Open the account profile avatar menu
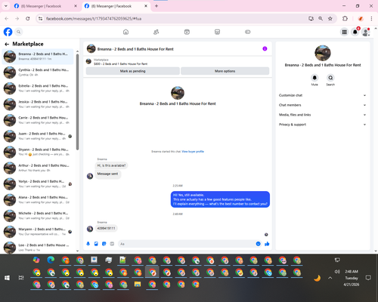This screenshot has width=378, height=302. tap(366, 32)
